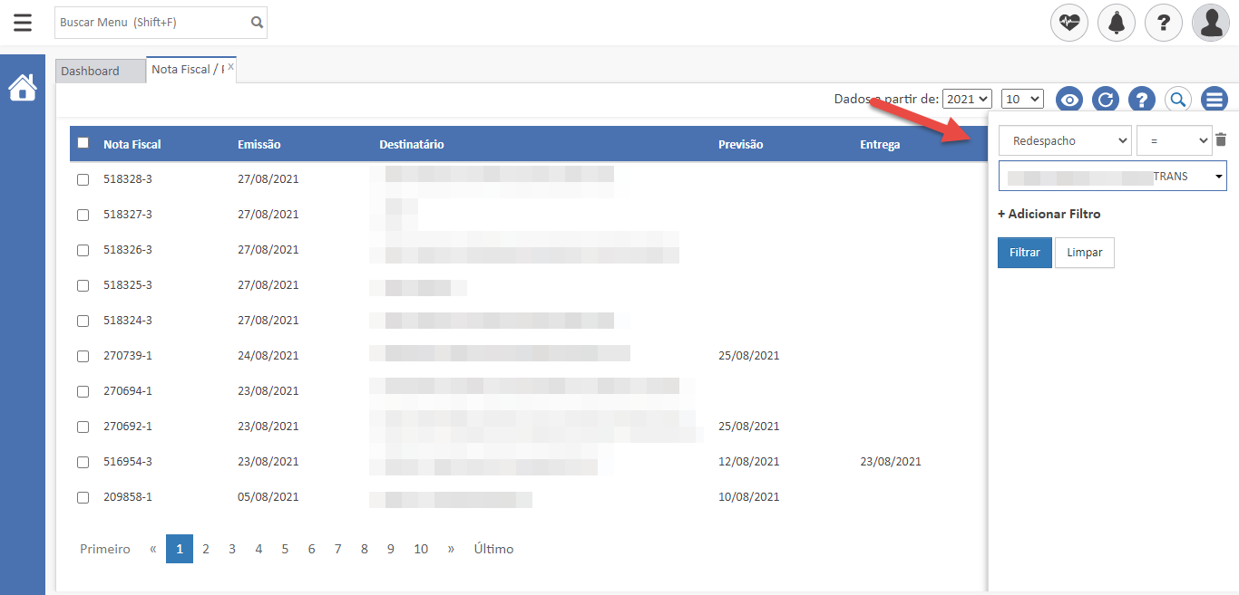1239x595 pixels.
Task: Click the Filtrar button
Action: (1024, 253)
